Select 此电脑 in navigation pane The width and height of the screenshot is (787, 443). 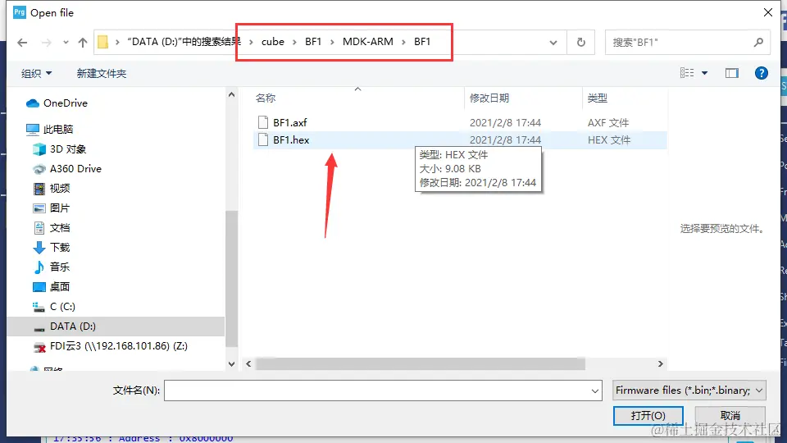click(58, 129)
